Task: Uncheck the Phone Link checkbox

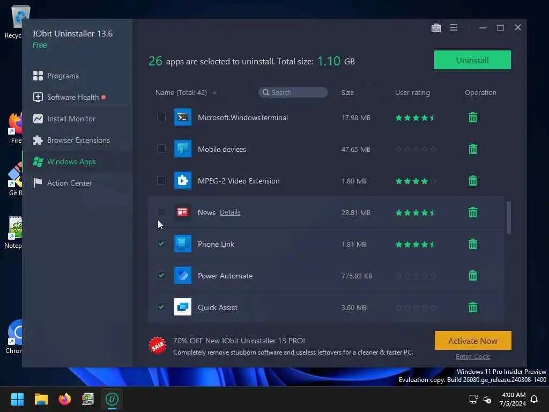Action: 161,244
